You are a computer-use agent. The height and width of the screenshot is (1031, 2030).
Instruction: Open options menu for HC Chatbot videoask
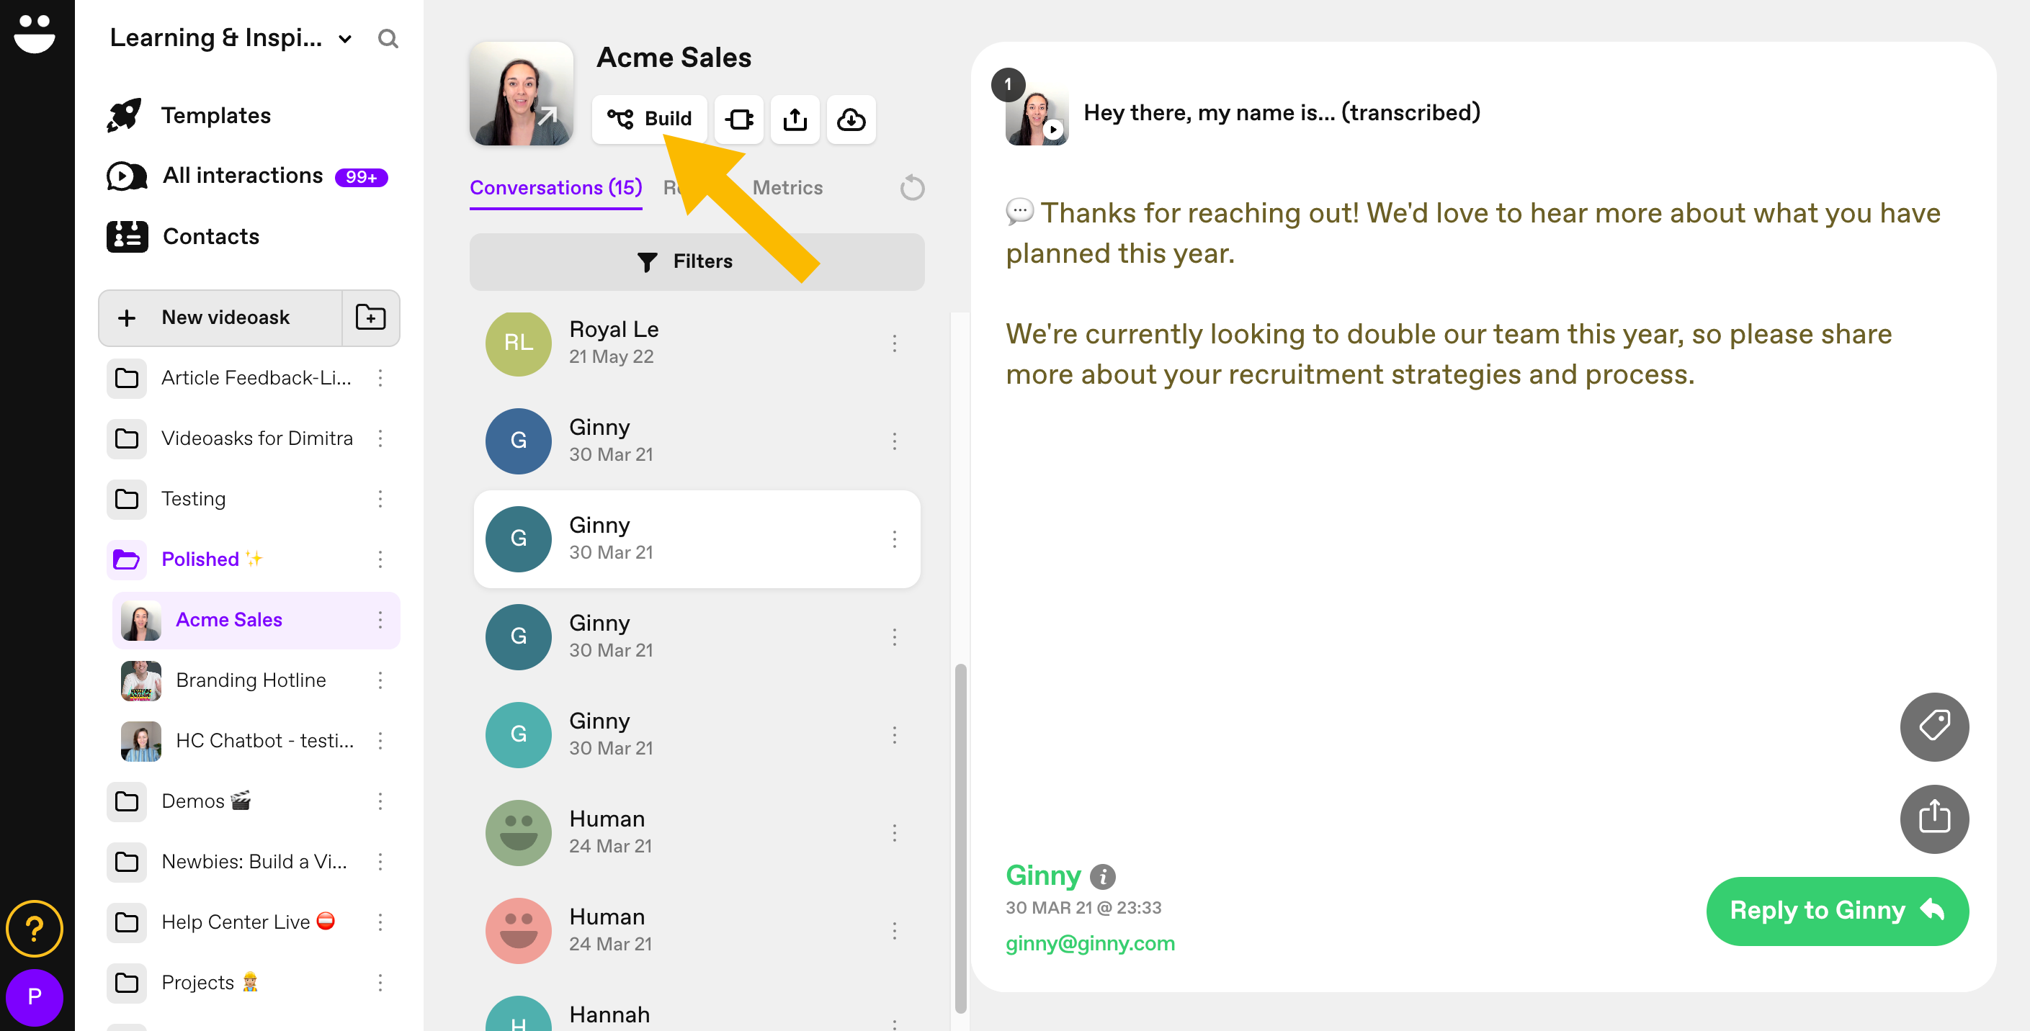pyautogui.click(x=380, y=741)
